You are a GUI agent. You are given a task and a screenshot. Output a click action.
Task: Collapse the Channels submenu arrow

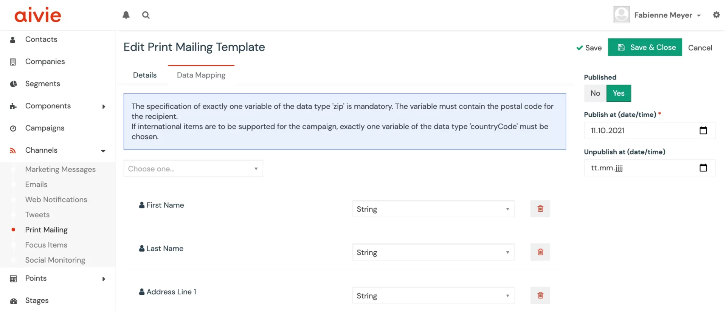click(103, 151)
